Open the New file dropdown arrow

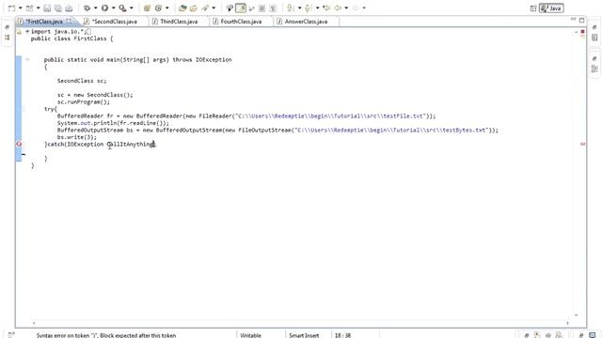coord(21,8)
